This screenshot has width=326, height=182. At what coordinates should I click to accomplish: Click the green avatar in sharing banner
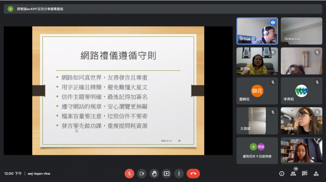[x=11, y=9]
